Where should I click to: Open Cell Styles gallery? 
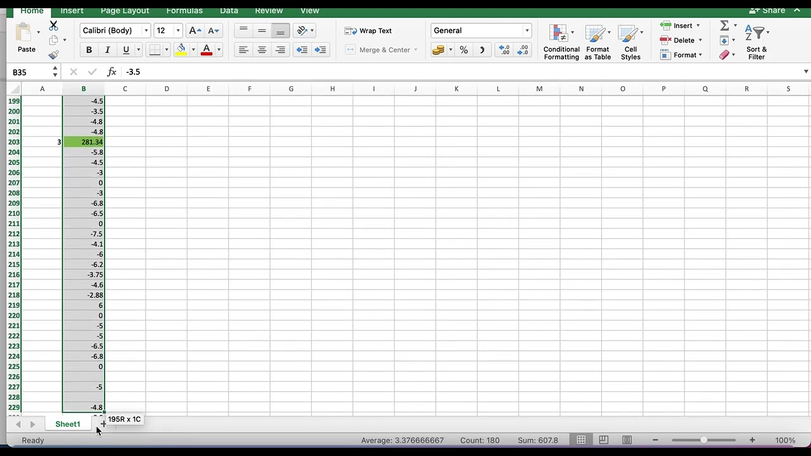tap(630, 42)
